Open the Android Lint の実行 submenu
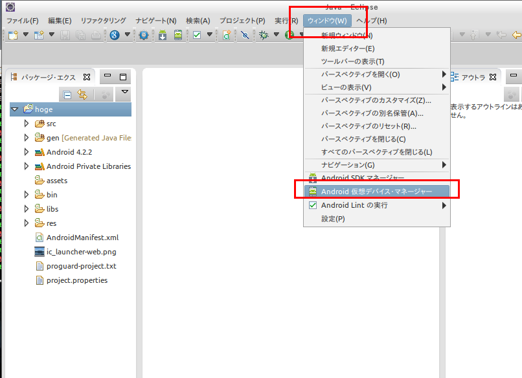The height and width of the screenshot is (378, 522). (x=377, y=205)
